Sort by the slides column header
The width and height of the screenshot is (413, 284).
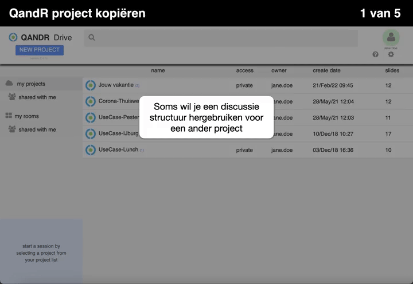click(392, 70)
